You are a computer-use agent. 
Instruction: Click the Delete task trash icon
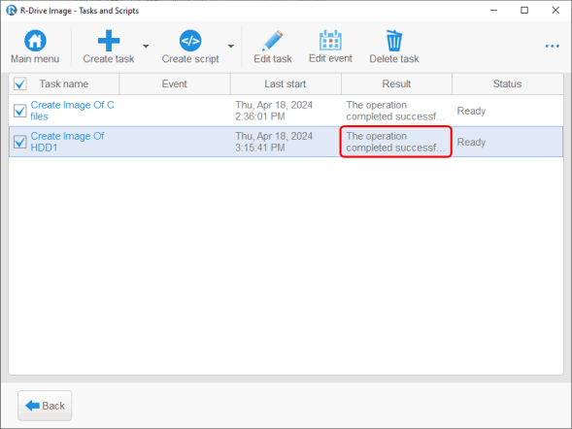coord(394,41)
